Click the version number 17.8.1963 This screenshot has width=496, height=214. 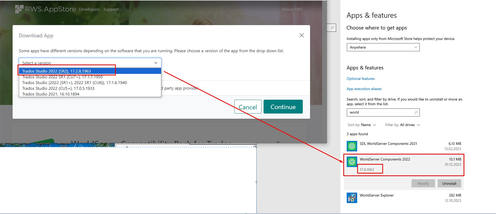click(367, 170)
